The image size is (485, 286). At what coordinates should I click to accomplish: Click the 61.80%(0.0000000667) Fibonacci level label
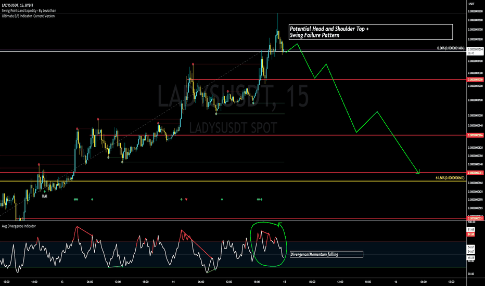450,178
